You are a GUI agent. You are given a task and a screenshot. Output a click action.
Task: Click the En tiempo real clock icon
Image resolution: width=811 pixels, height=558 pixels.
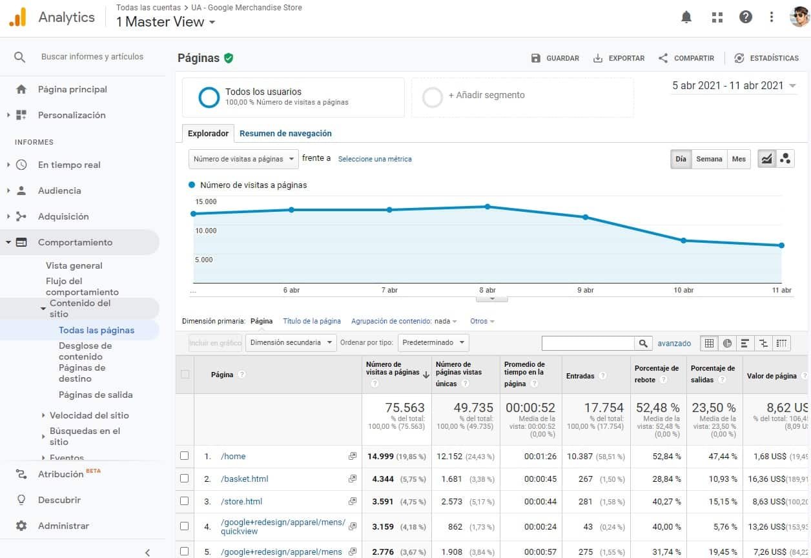coord(21,165)
